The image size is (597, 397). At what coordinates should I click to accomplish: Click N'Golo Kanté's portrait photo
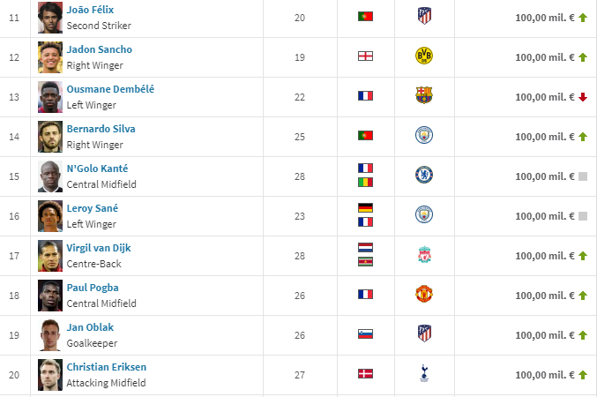tap(49, 176)
